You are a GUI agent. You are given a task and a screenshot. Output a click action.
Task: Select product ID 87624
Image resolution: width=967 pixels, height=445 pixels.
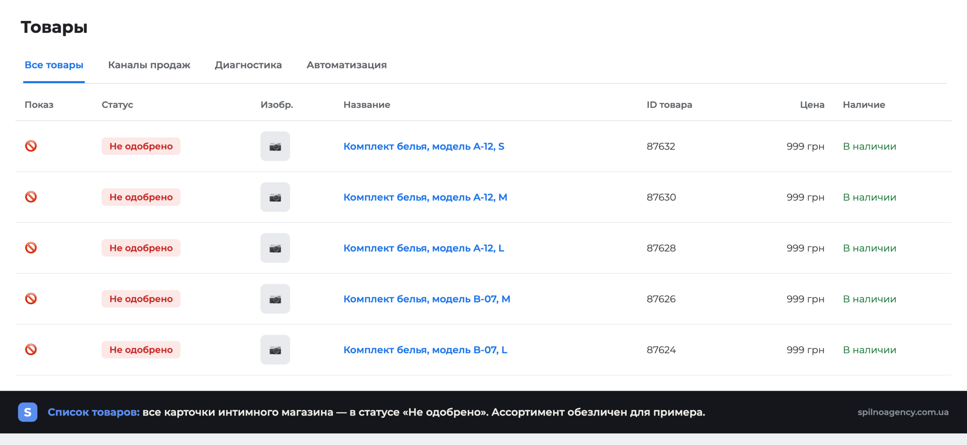[x=661, y=350]
